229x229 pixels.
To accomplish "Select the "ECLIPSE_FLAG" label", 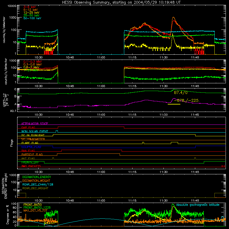I will (31, 147).
